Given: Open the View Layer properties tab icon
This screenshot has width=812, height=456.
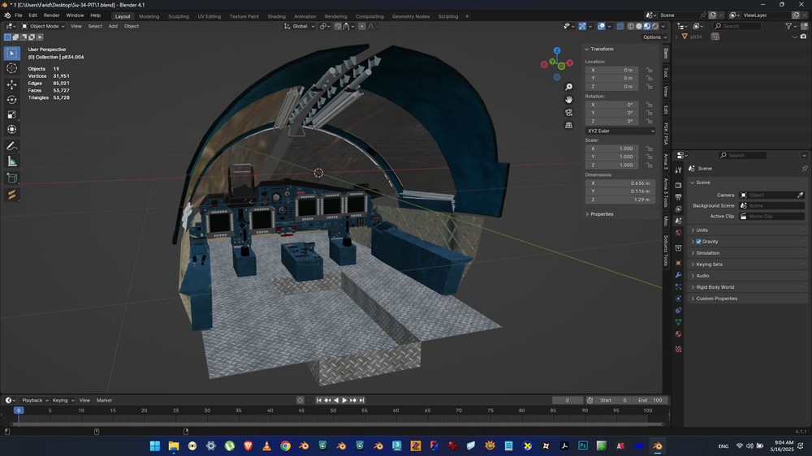Looking at the screenshot, I should [x=678, y=209].
